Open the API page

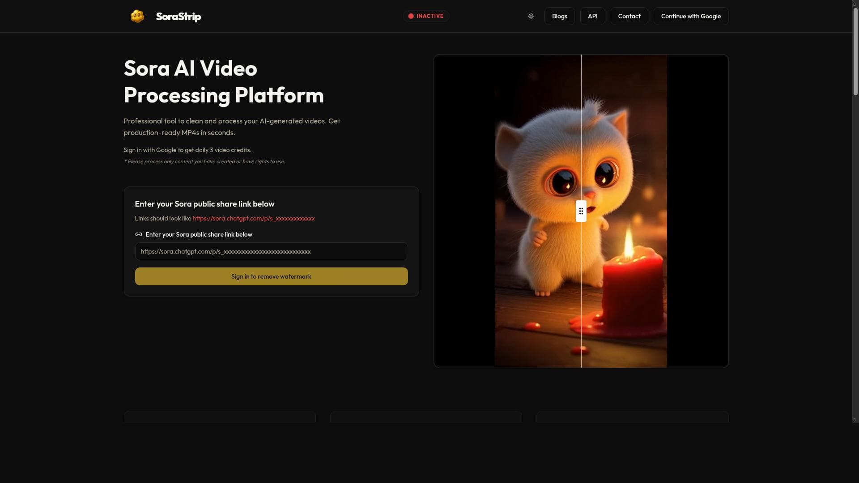(x=593, y=16)
